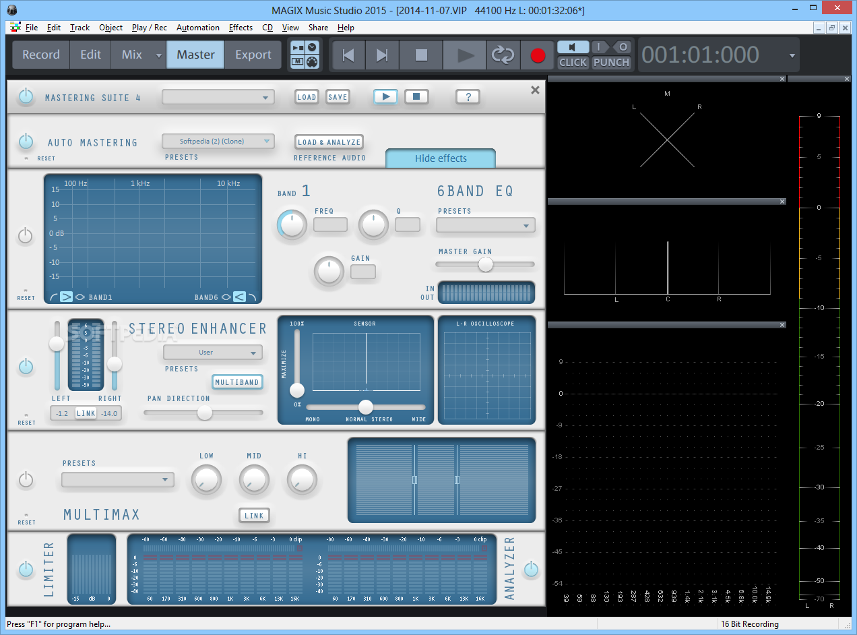
Task: Toggle Auto Mastering power button
Action: 26,141
